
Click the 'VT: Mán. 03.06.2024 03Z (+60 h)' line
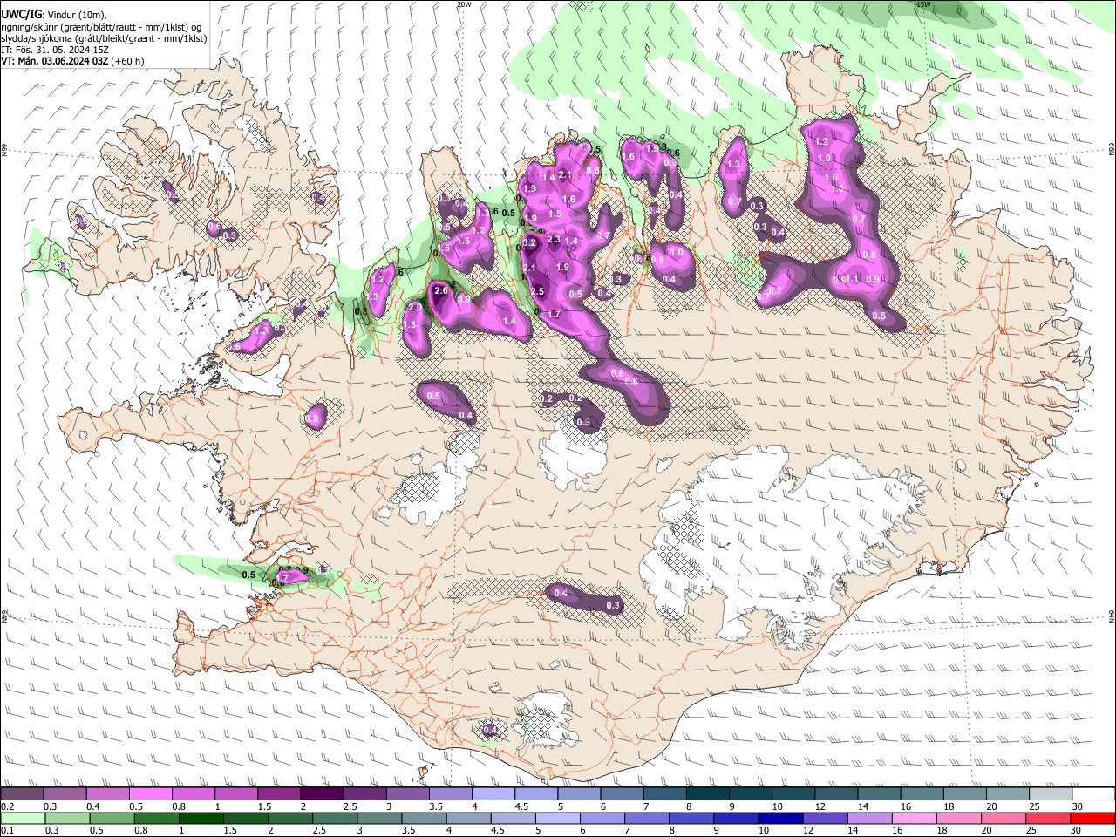tap(73, 61)
